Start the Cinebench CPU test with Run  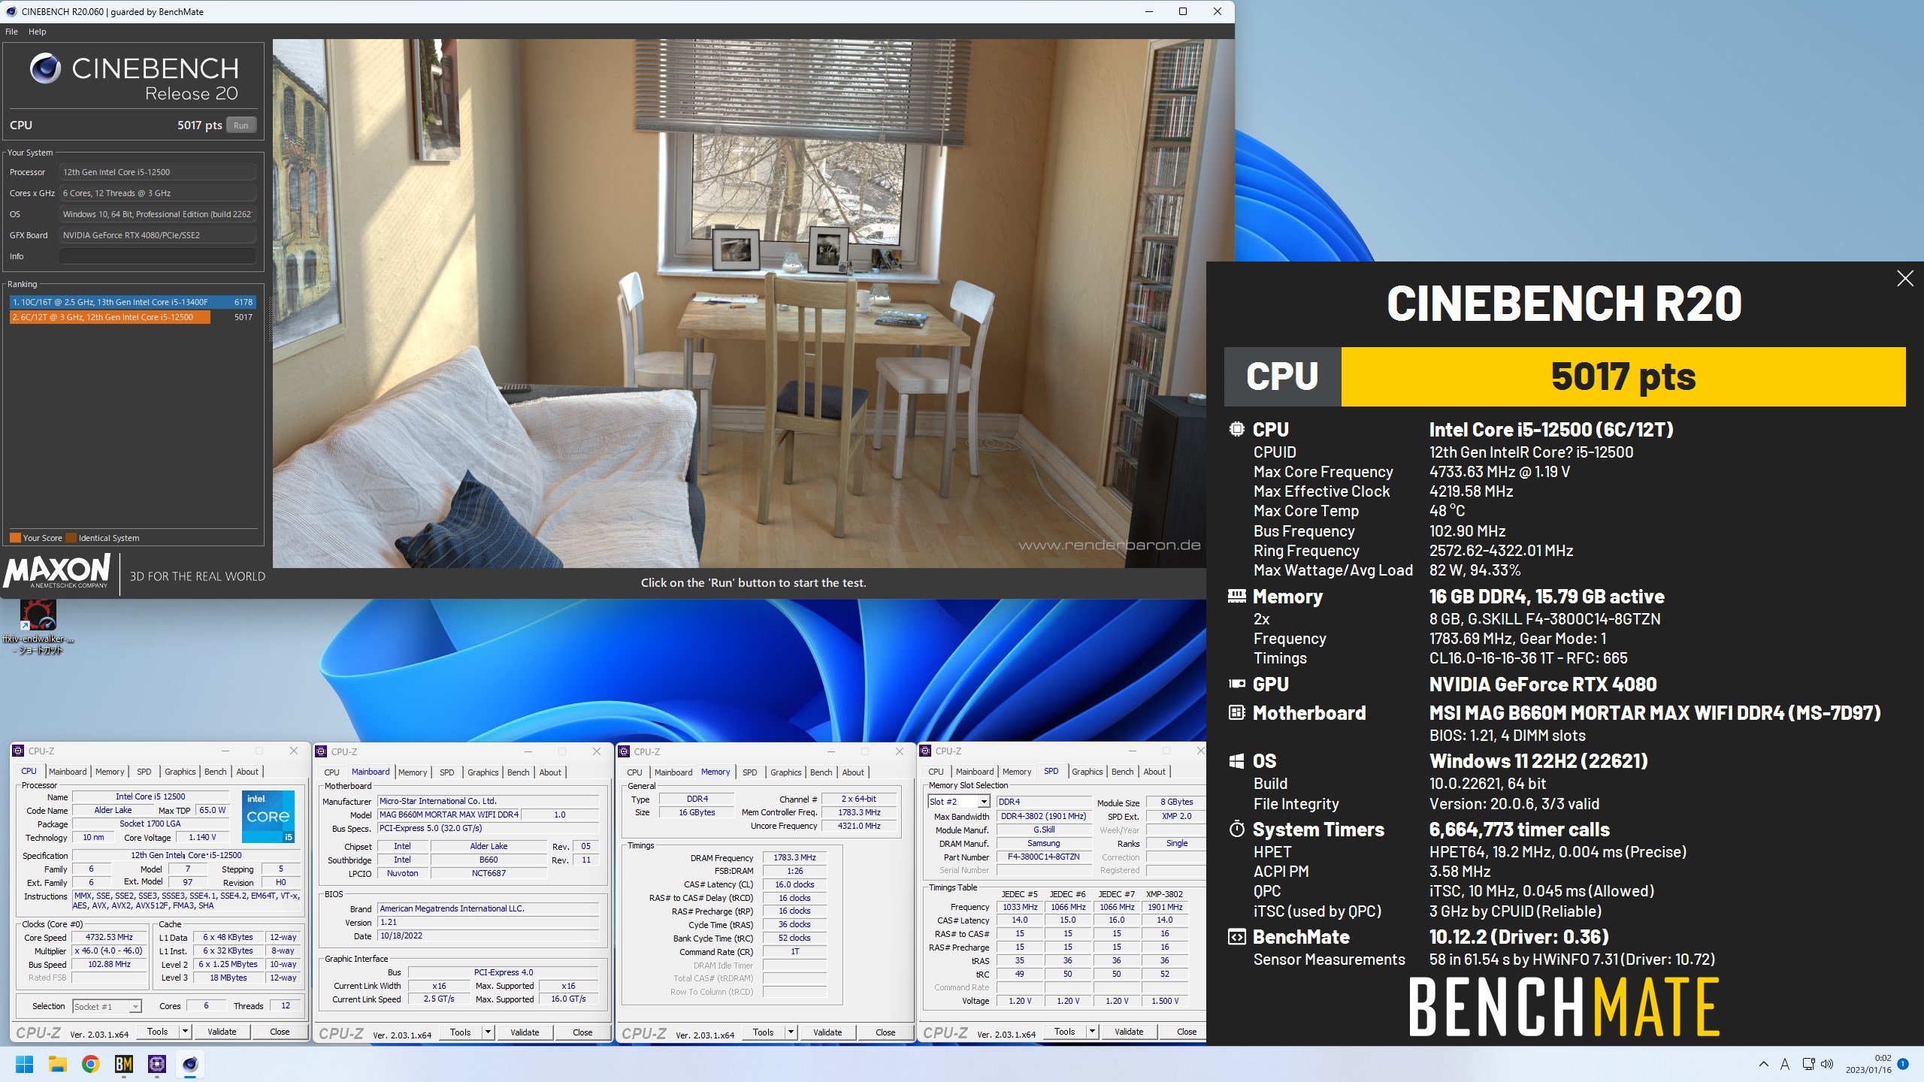pos(240,125)
